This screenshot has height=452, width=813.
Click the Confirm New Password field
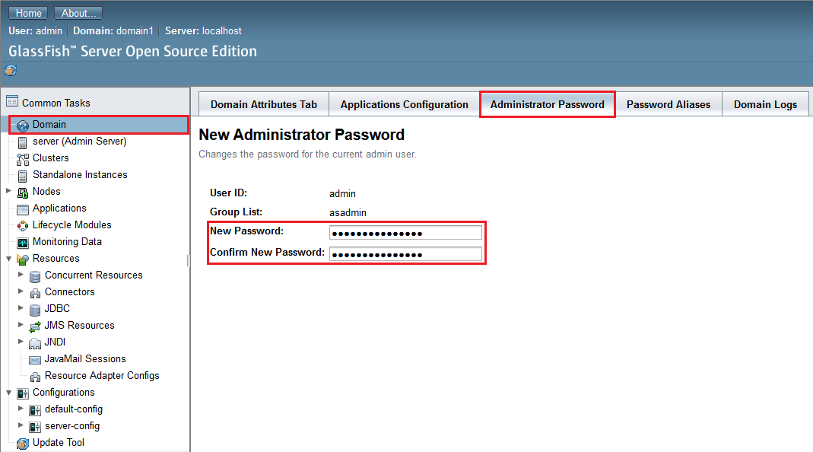coord(405,253)
